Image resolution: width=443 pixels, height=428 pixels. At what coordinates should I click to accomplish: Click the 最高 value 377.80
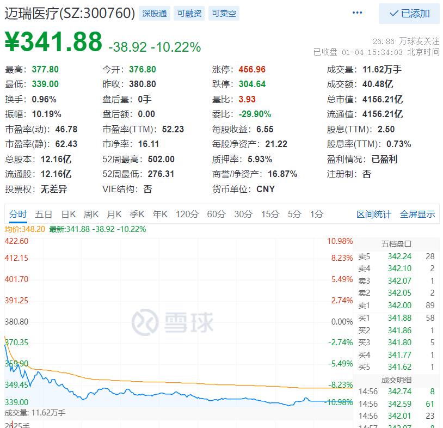[45, 69]
